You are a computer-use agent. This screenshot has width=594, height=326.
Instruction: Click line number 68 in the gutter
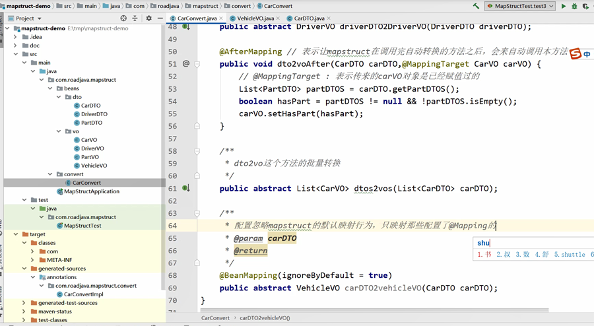click(172, 275)
